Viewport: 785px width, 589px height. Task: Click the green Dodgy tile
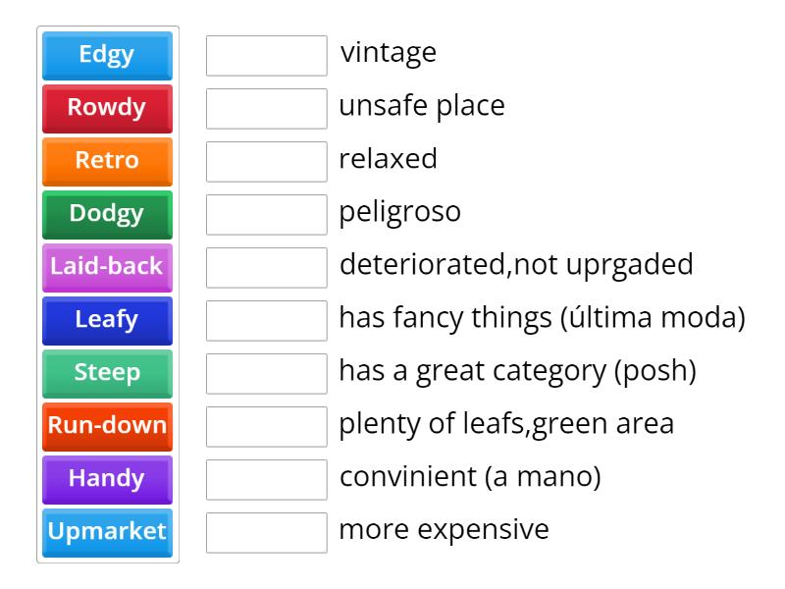(107, 214)
